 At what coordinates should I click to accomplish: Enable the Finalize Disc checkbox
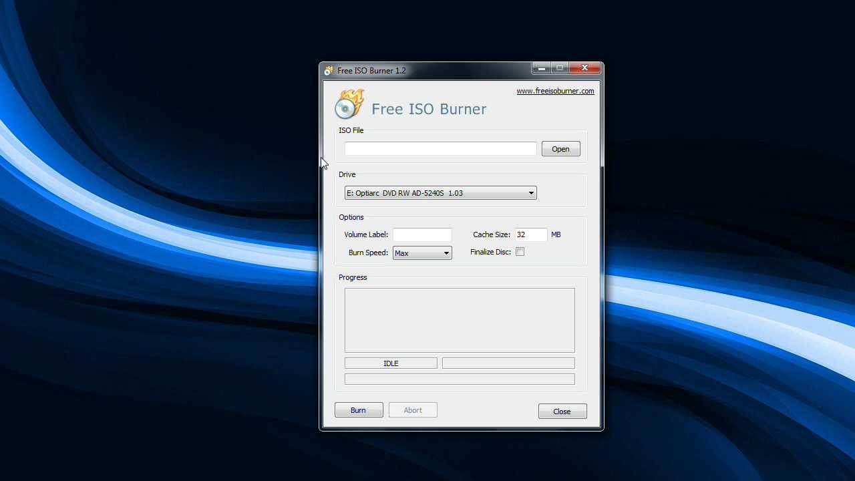(x=520, y=252)
